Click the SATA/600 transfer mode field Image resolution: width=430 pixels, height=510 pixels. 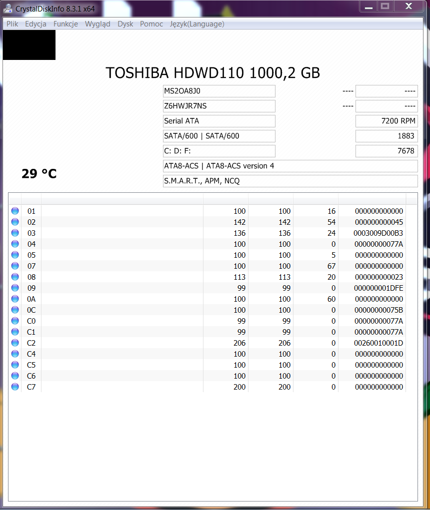click(219, 136)
